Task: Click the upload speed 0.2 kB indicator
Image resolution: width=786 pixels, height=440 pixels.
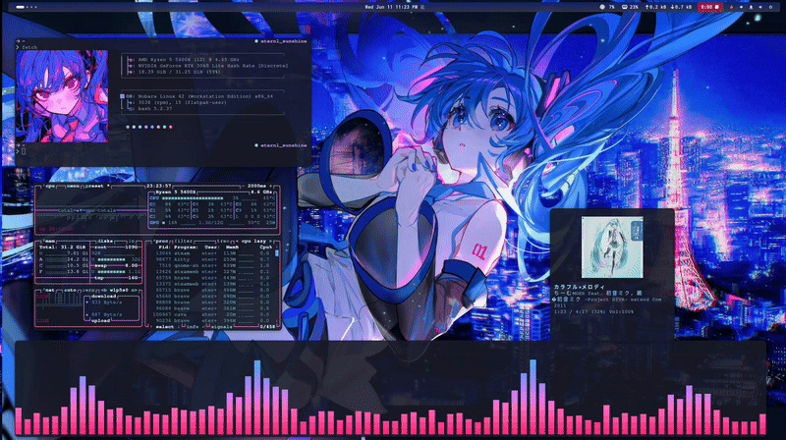Action: coord(655,7)
